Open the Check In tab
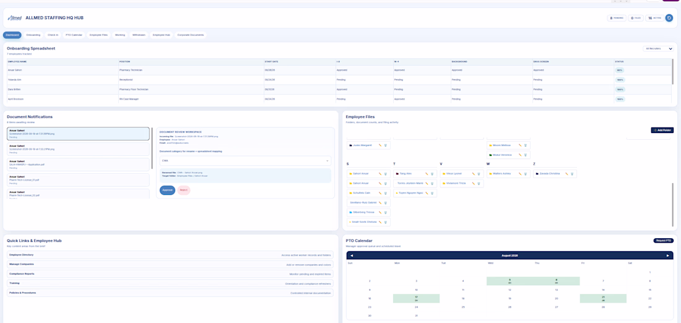Viewport: 681px width, 323px height. pyautogui.click(x=53, y=35)
